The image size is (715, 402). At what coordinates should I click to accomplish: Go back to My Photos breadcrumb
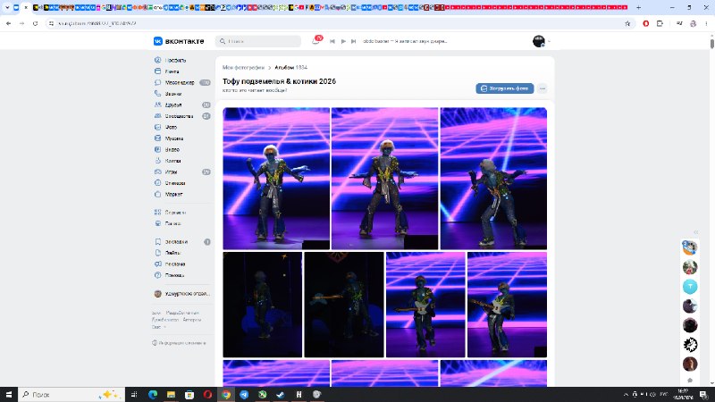(243, 68)
